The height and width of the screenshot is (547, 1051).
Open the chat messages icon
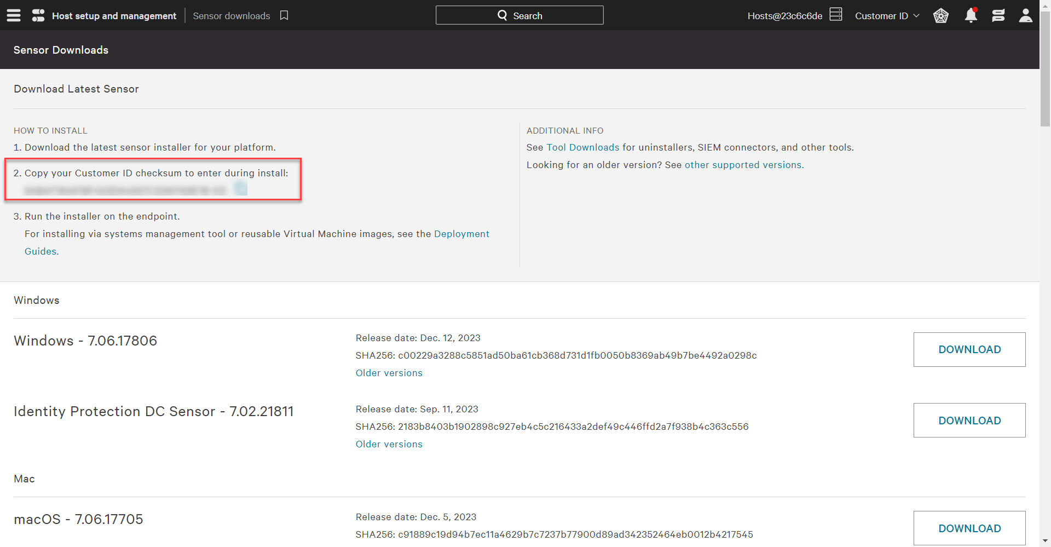998,15
